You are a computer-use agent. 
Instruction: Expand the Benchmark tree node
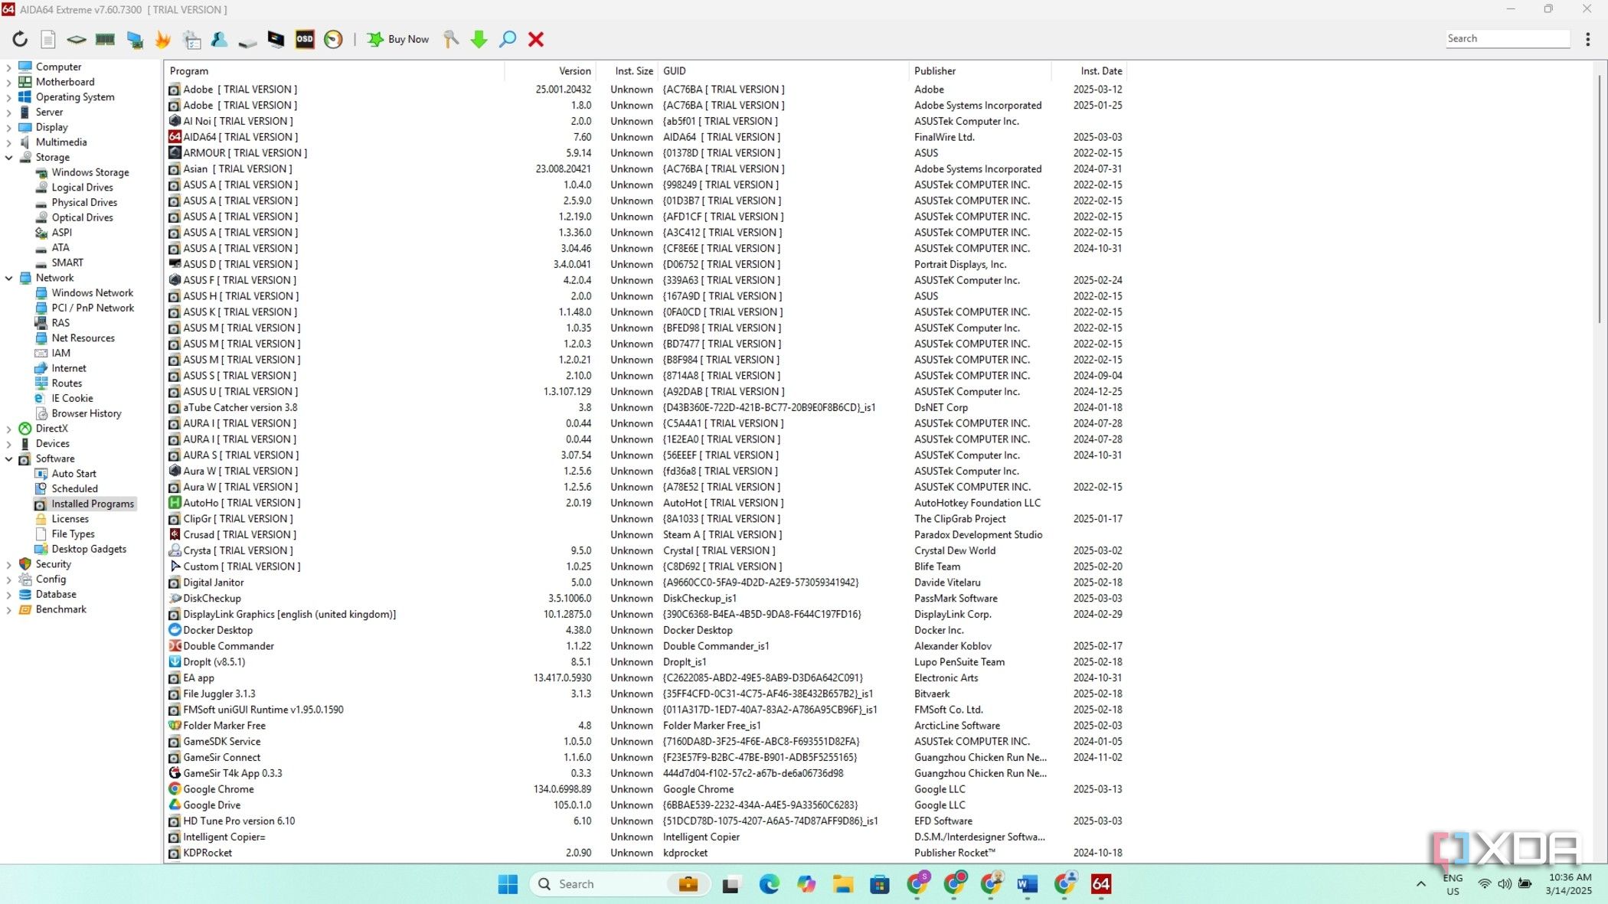click(x=8, y=610)
